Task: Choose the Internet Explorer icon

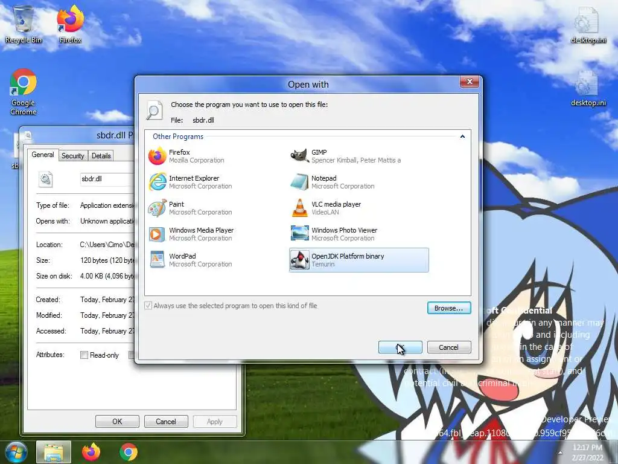Action: pos(158,182)
